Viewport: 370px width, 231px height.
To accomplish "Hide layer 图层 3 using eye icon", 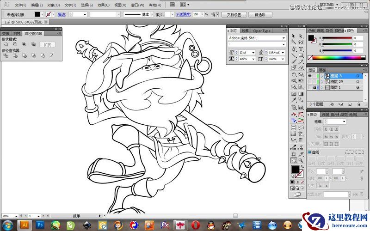I will (310, 76).
